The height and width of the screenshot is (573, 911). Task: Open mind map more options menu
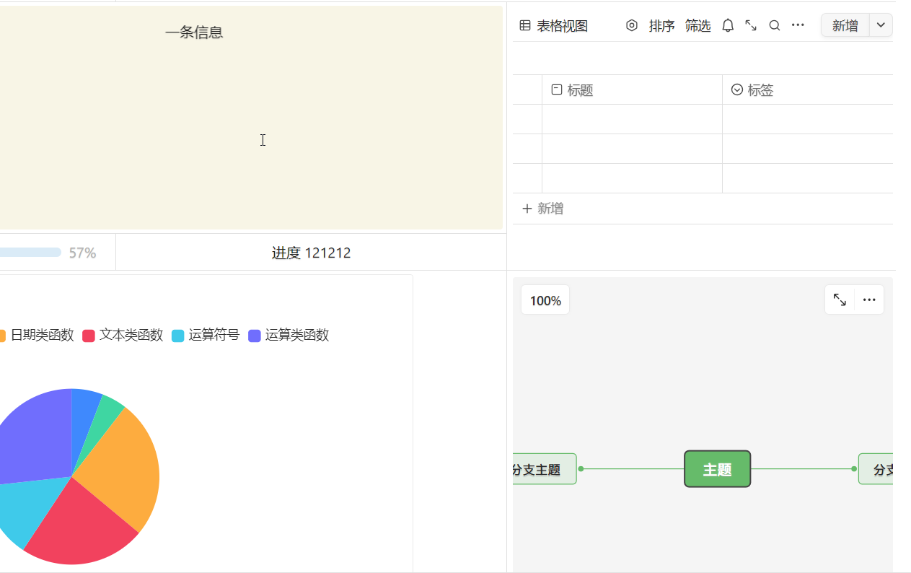click(x=869, y=299)
